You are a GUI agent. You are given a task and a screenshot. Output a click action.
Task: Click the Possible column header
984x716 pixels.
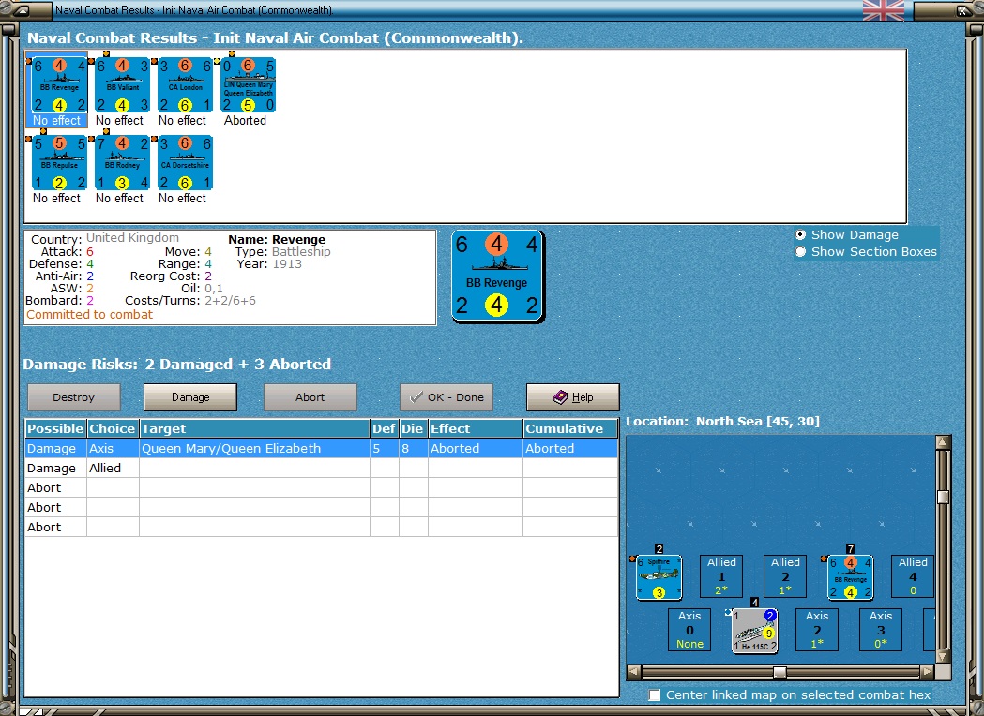tap(56, 428)
